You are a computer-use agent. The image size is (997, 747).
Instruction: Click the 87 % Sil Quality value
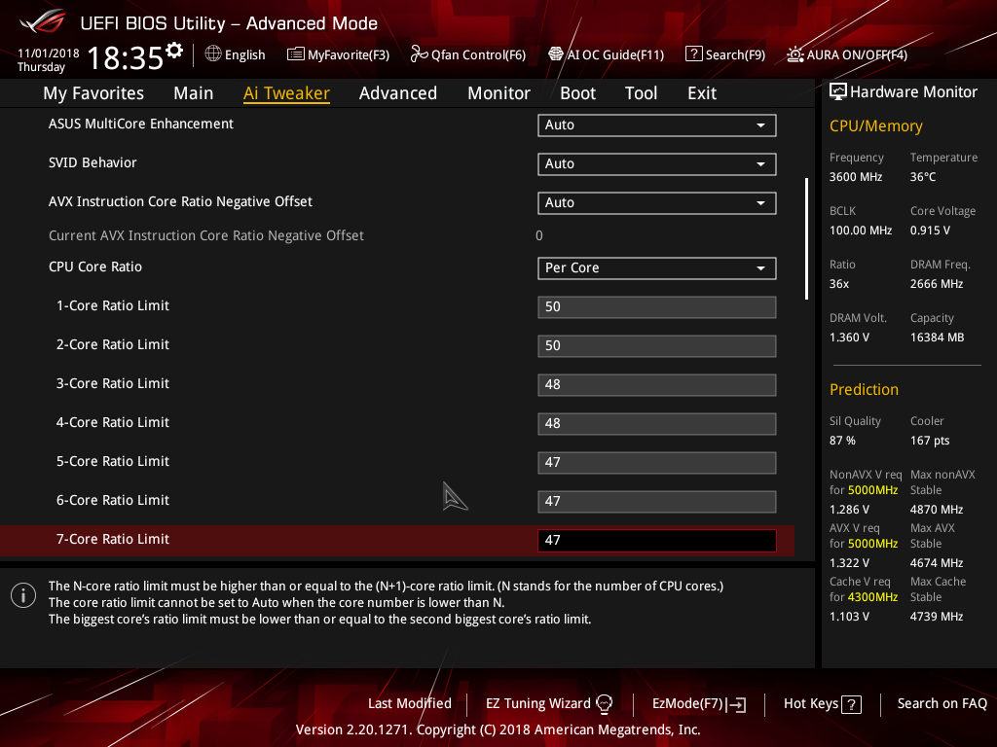coord(842,441)
